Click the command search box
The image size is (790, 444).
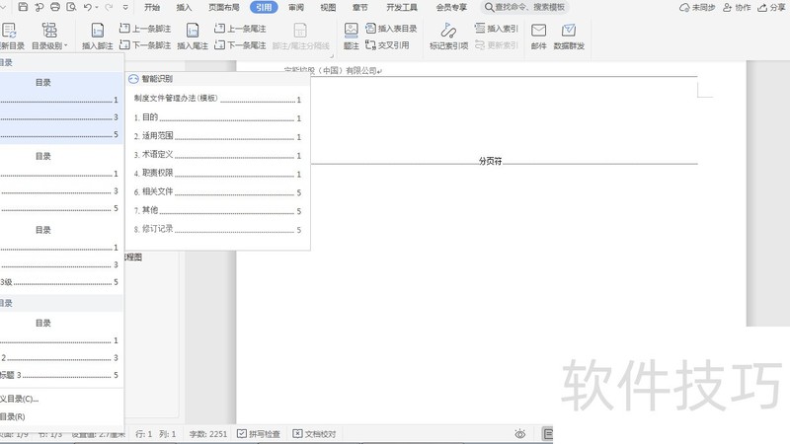525,7
